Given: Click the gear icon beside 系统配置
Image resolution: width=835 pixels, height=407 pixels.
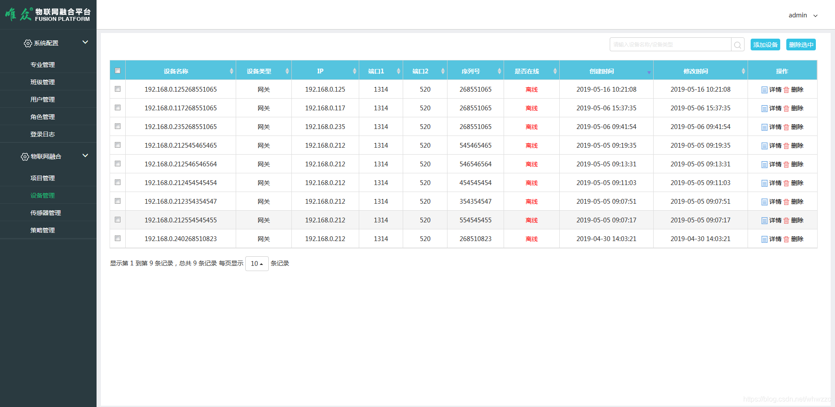Looking at the screenshot, I should (x=28, y=43).
